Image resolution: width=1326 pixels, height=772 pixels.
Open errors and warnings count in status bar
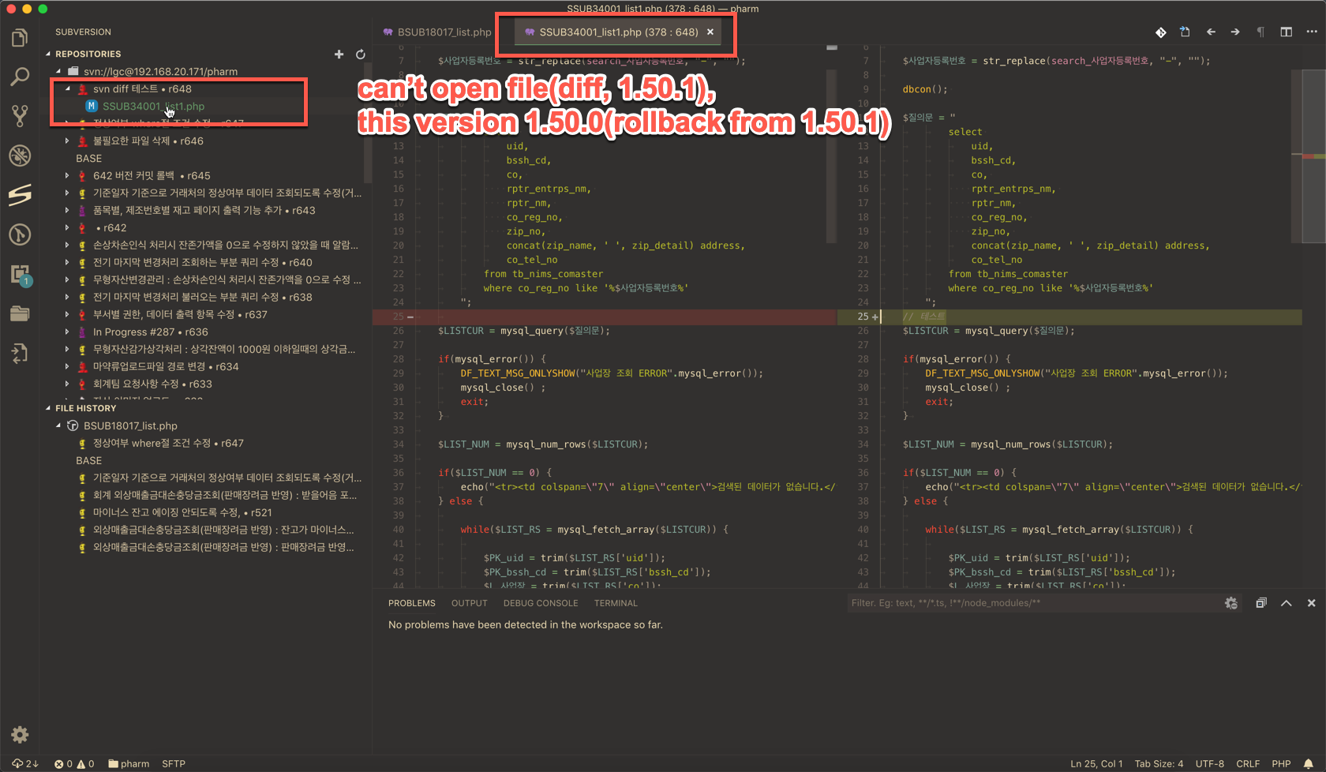tap(74, 763)
